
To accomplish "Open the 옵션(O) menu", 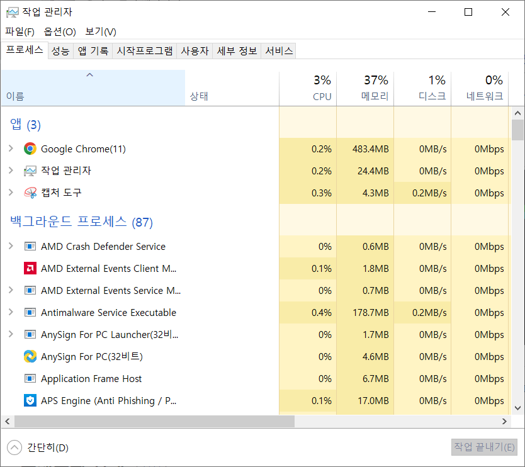I will 60,32.
